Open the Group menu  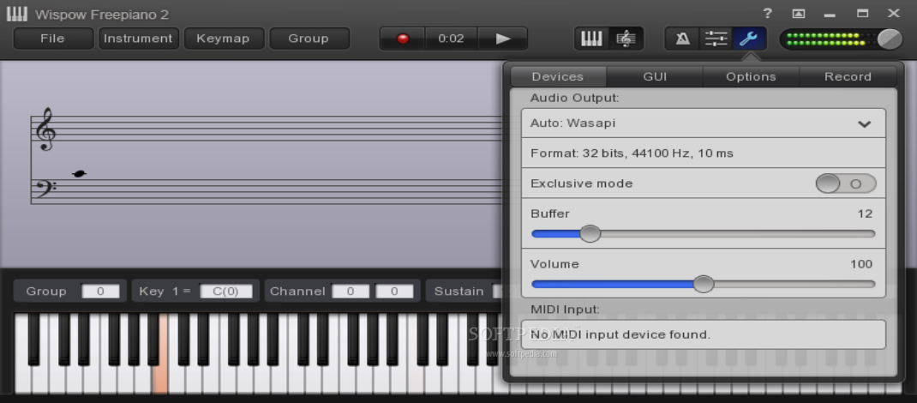(x=309, y=39)
